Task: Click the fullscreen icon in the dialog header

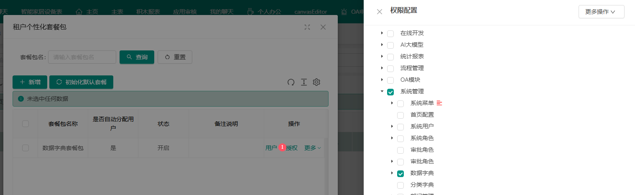Action: tap(307, 27)
